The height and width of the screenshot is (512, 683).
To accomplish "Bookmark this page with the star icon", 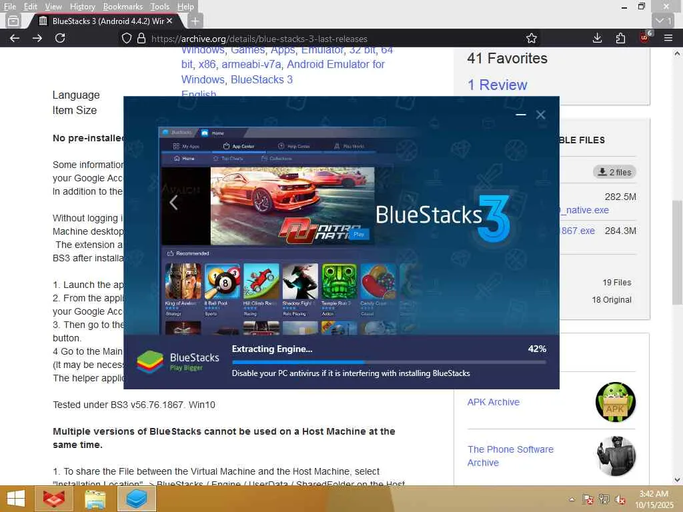I will 532,38.
